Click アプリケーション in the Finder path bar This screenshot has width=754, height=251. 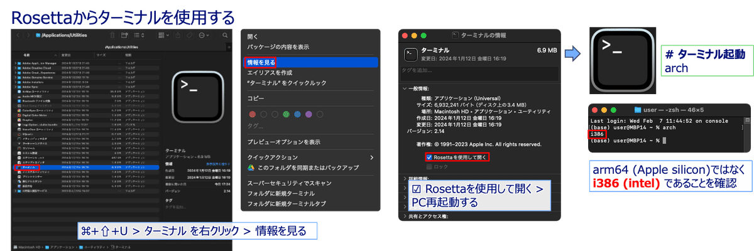click(x=58, y=248)
